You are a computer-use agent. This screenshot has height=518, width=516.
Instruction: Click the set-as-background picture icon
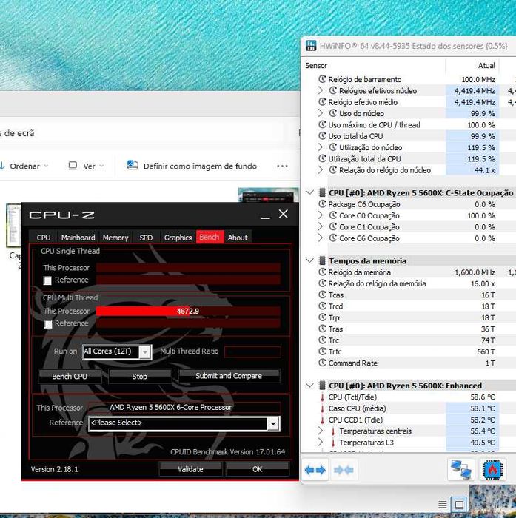point(133,165)
